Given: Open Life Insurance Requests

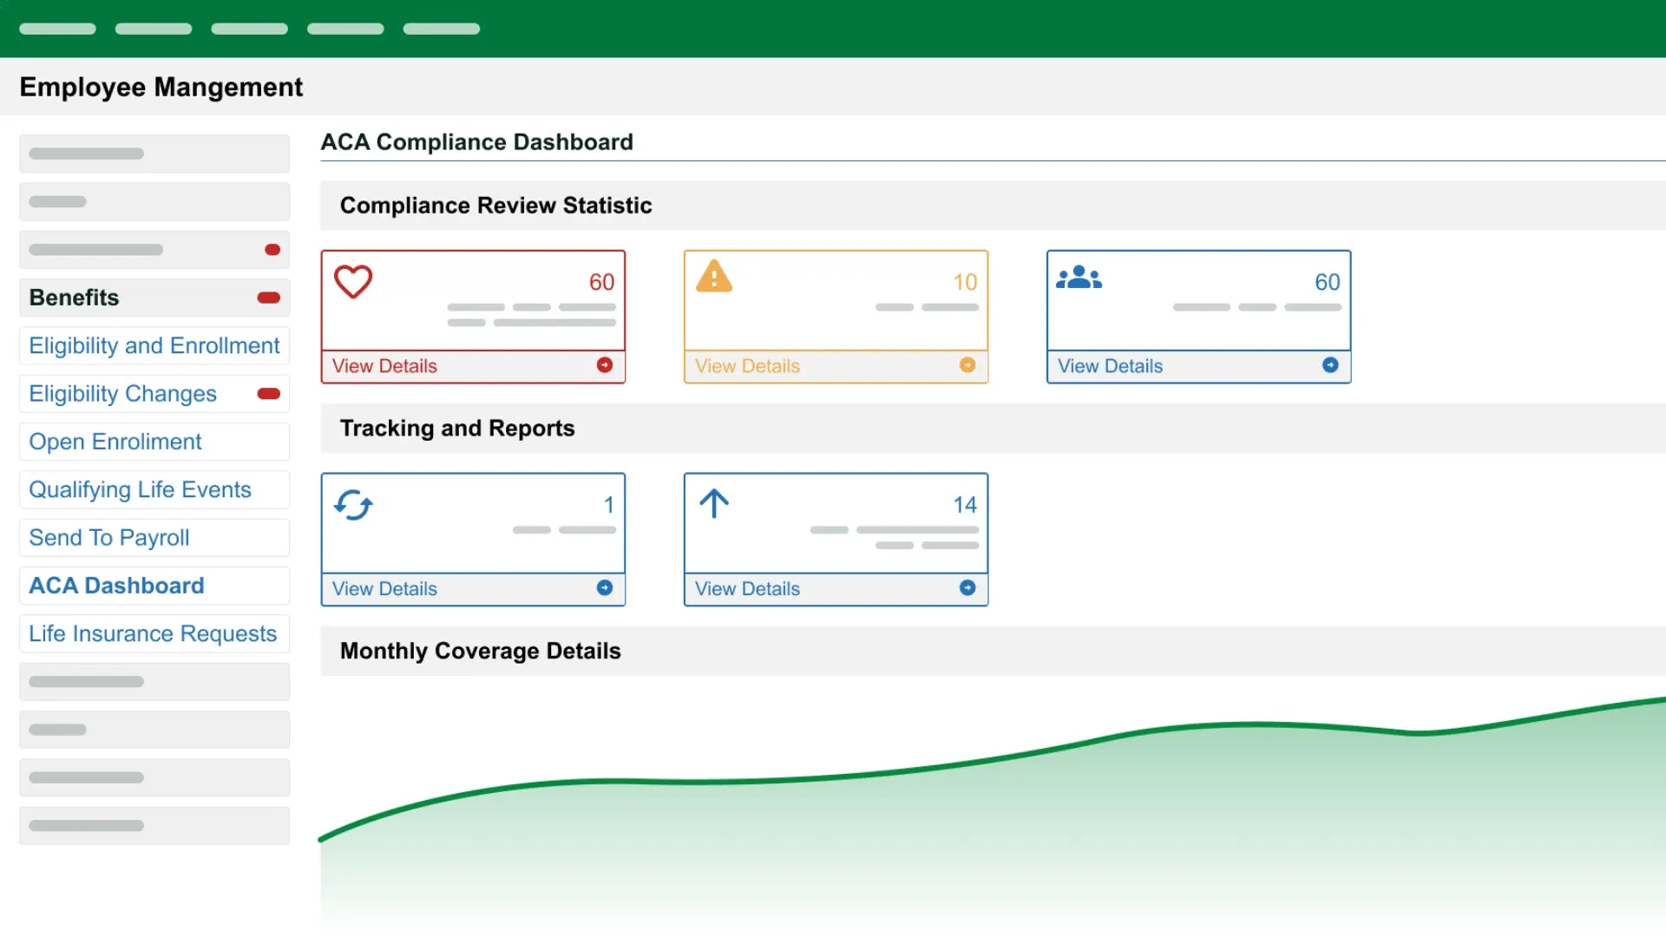Looking at the screenshot, I should coord(153,633).
